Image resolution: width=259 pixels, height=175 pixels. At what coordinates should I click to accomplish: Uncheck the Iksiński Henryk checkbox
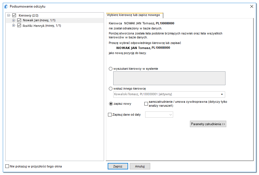tap(19, 25)
